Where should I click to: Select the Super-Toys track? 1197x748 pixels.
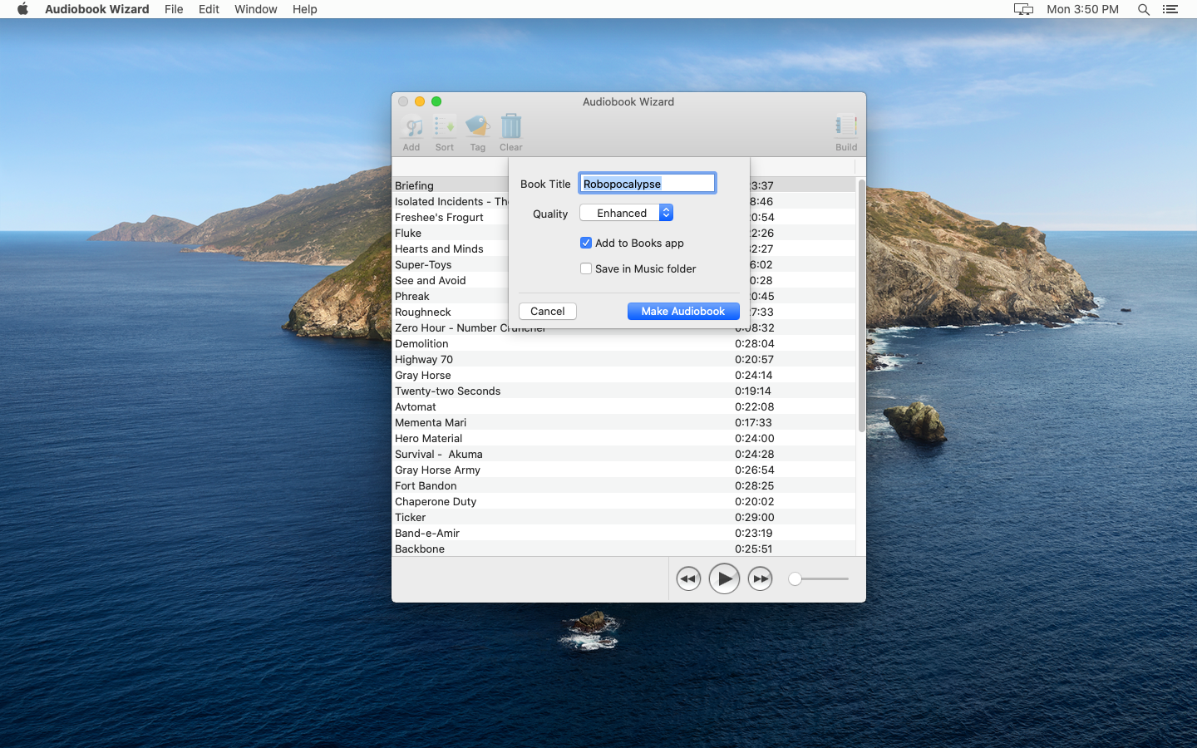(451, 264)
